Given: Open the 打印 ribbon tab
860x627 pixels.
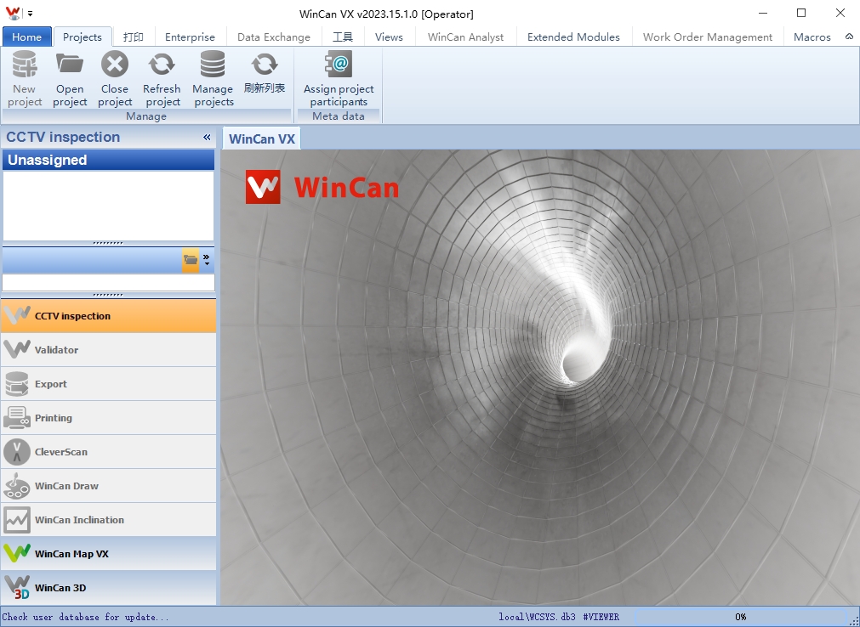Looking at the screenshot, I should click(x=134, y=37).
